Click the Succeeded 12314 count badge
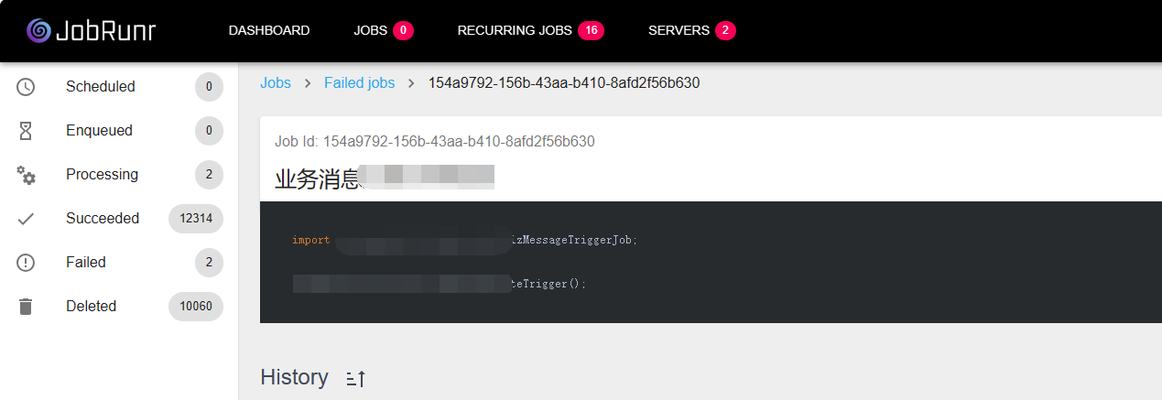The image size is (1162, 400). tap(196, 219)
